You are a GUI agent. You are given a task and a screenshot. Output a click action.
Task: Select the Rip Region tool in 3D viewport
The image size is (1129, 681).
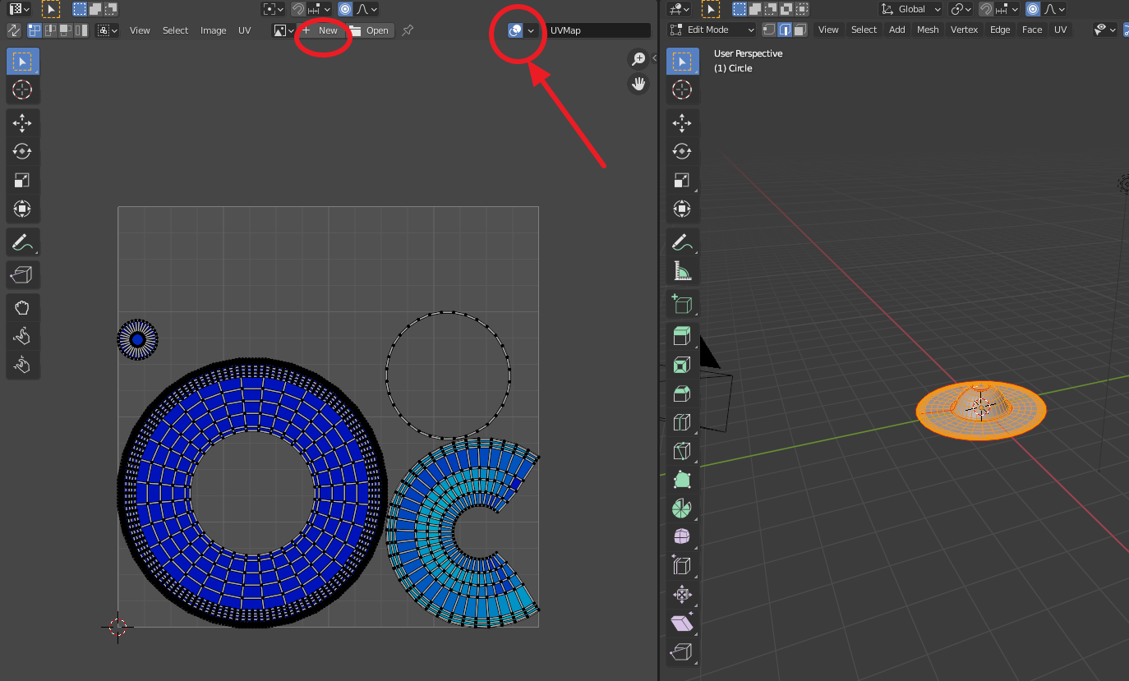click(x=682, y=652)
